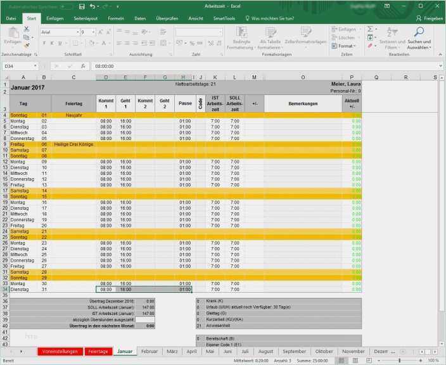Switch to the Formeln ribbon tab
Viewport: 446px width, 365px height.
[x=116, y=18]
